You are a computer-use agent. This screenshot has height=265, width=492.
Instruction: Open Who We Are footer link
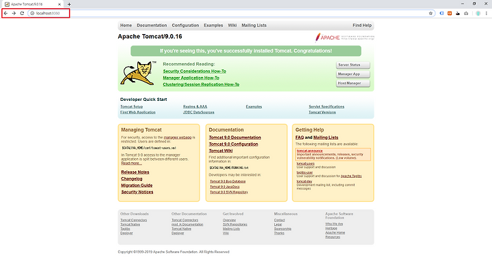[334, 224]
